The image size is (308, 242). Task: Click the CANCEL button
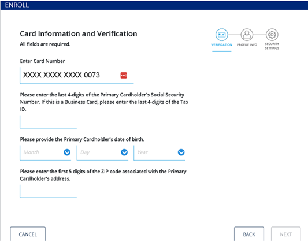pyautogui.click(x=28, y=234)
